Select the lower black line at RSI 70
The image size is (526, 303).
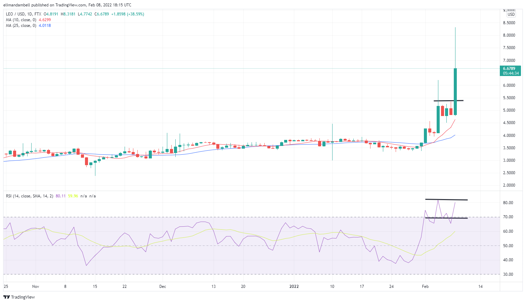[446, 218]
